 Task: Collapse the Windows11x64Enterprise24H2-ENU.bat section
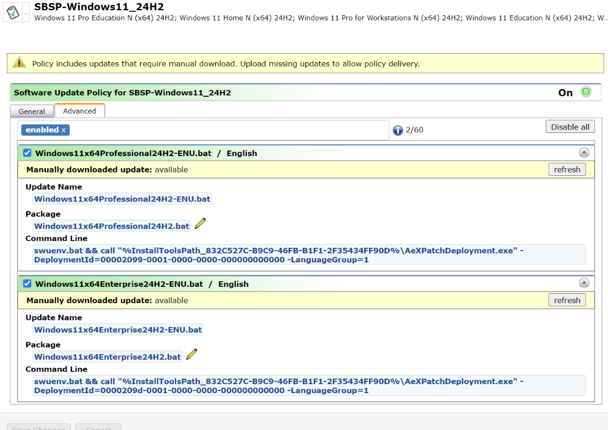[584, 283]
